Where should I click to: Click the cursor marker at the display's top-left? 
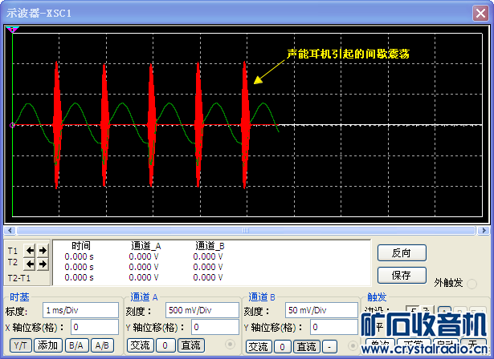tap(13, 30)
